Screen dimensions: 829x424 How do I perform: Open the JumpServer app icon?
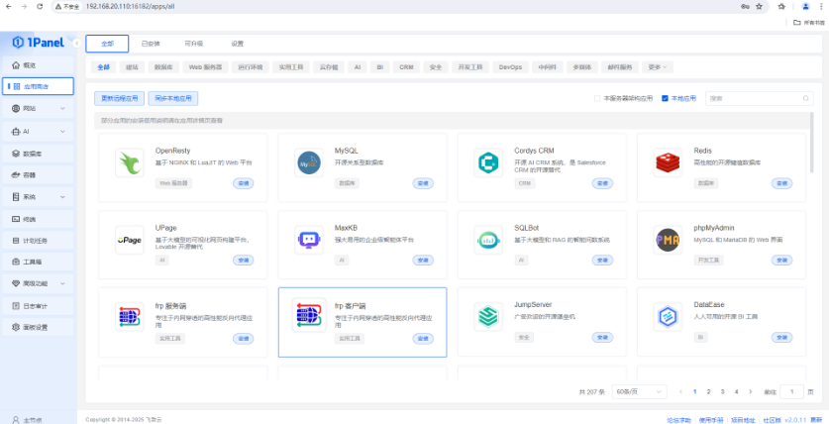(x=487, y=316)
